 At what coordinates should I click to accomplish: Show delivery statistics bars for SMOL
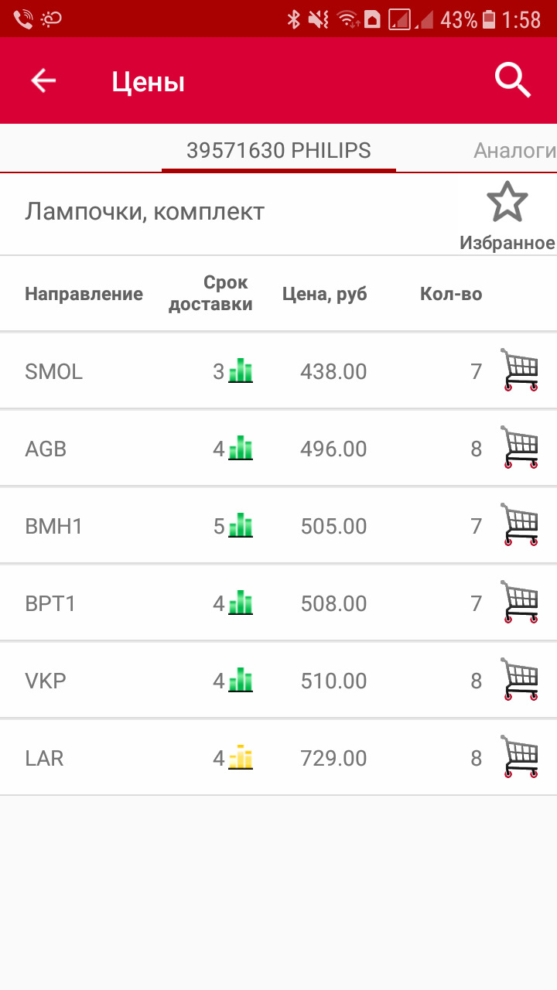click(241, 371)
